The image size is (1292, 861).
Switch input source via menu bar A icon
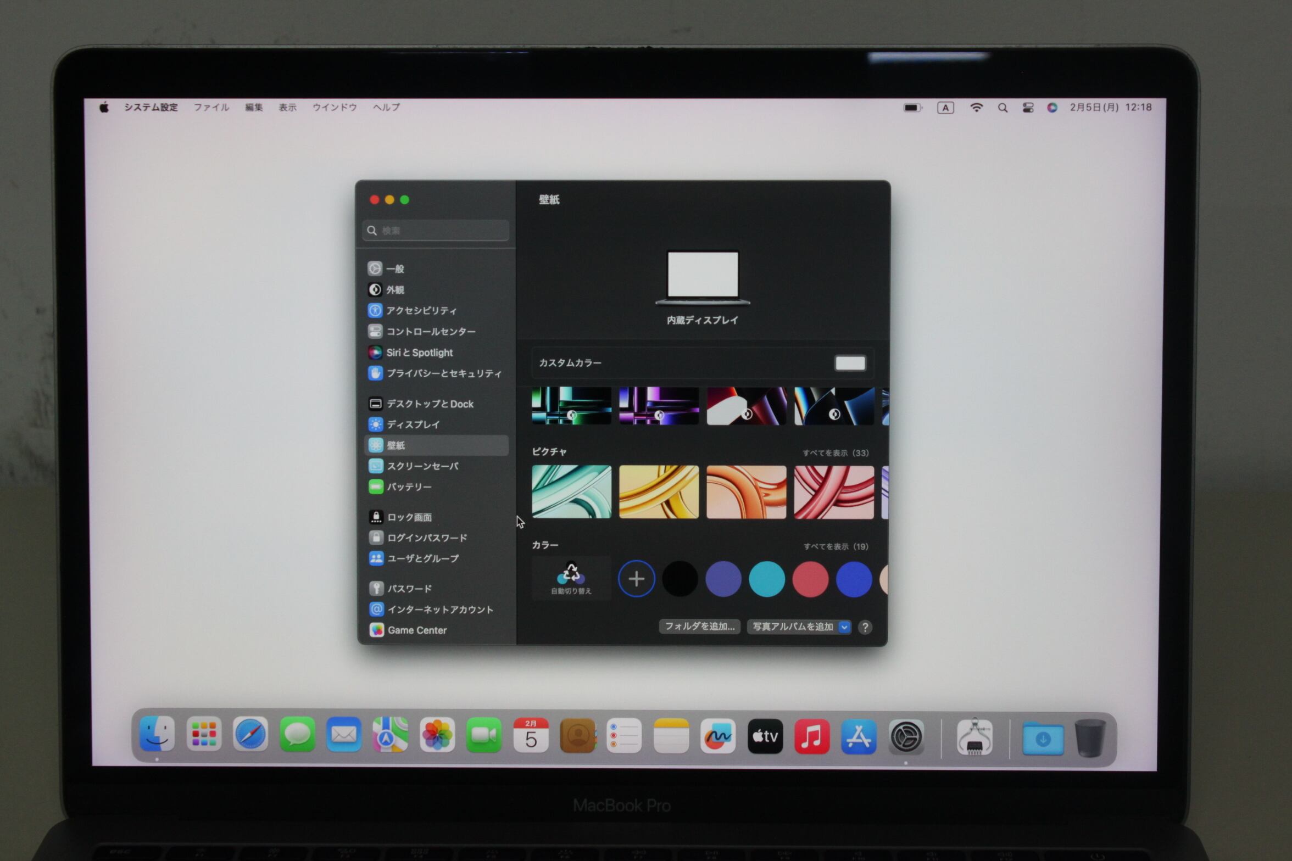point(945,108)
